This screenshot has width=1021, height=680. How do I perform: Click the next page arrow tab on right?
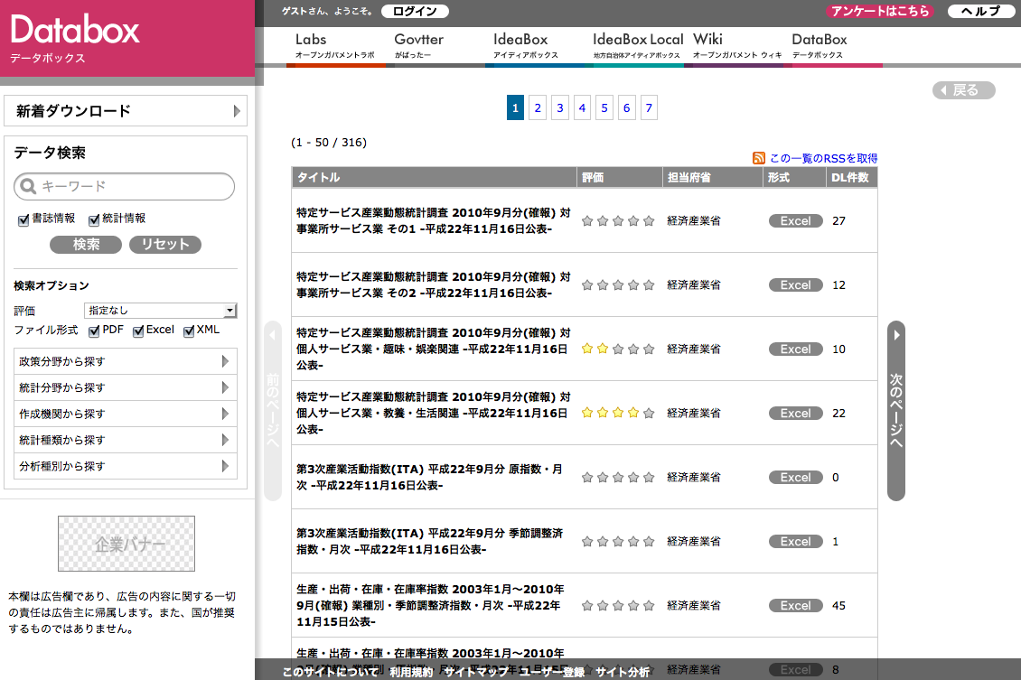point(895,410)
